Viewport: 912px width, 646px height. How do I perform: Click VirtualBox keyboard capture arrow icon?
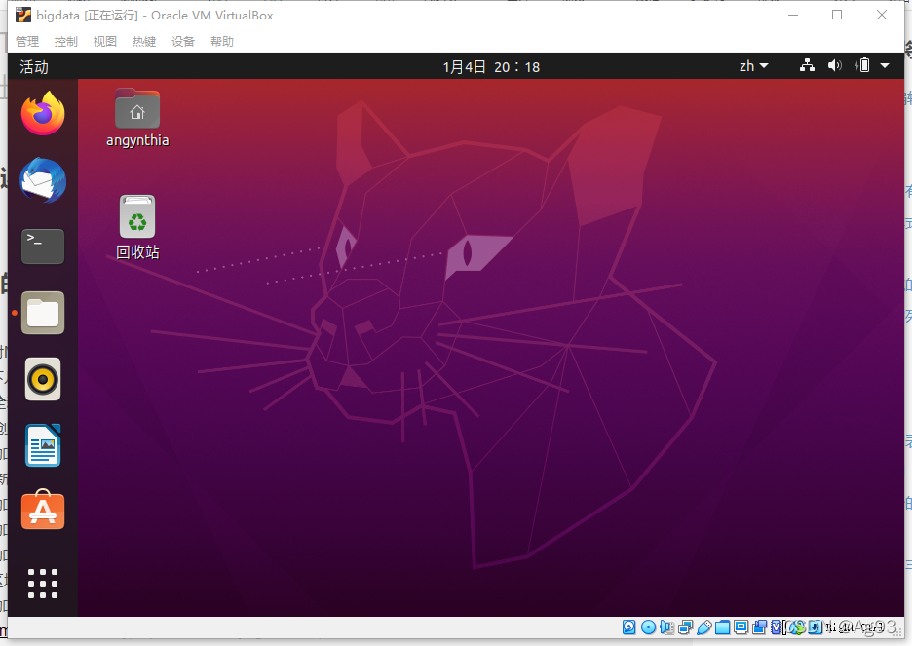815,627
